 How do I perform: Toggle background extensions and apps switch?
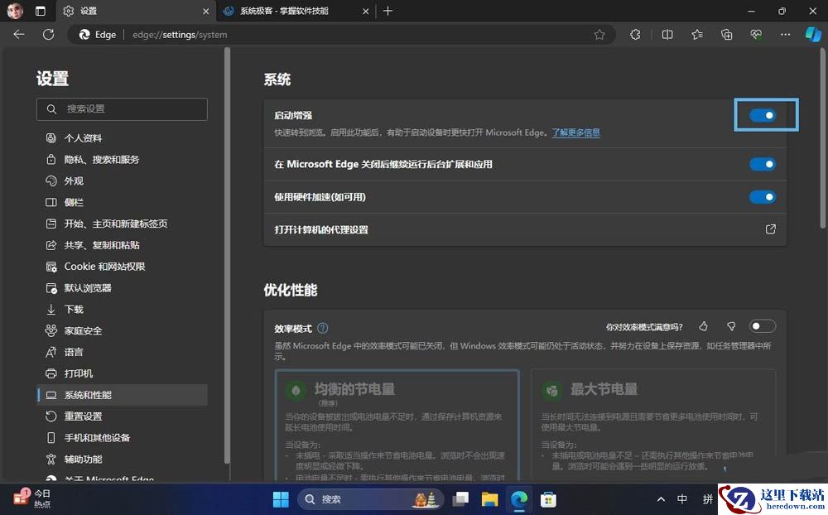coord(763,164)
